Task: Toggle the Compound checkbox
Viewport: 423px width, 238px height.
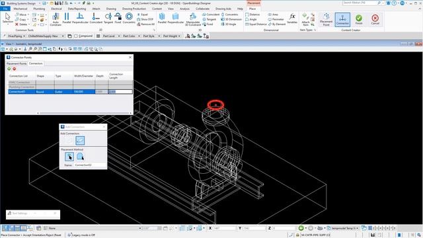Action: [x=76, y=36]
